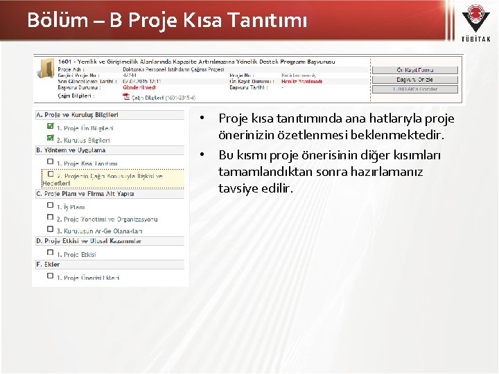The width and height of the screenshot is (499, 374).
Task: Tick the checkbox for Proje Yönetimi ve Organizasyonu
Action: (x=51, y=217)
